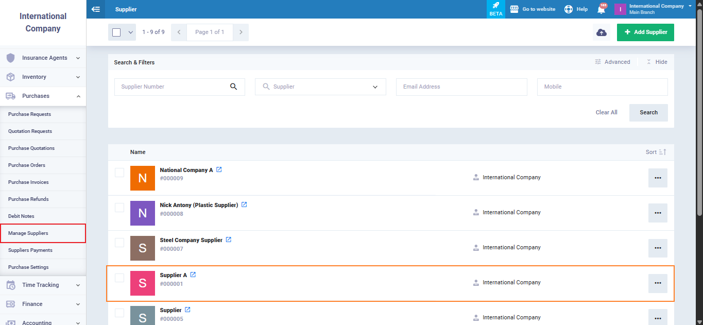Click Clear All filters link
Image resolution: width=703 pixels, height=325 pixels.
[606, 112]
